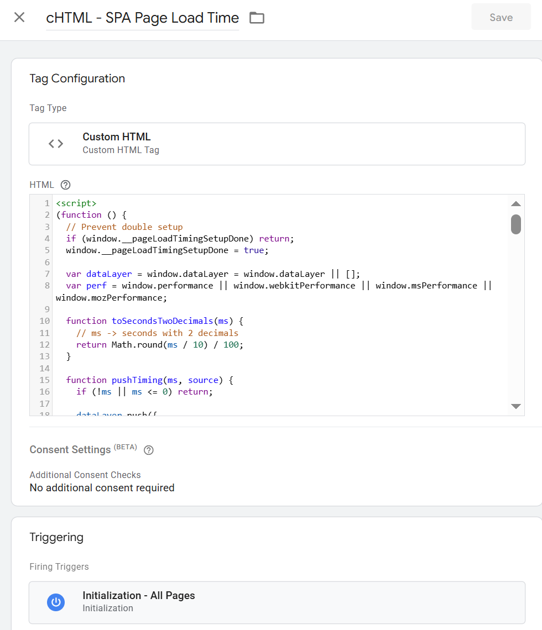The width and height of the screenshot is (542, 630).
Task: Click the blue Initialization trigger power icon
Action: click(x=56, y=602)
